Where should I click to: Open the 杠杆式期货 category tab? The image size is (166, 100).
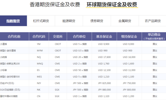(41, 21)
